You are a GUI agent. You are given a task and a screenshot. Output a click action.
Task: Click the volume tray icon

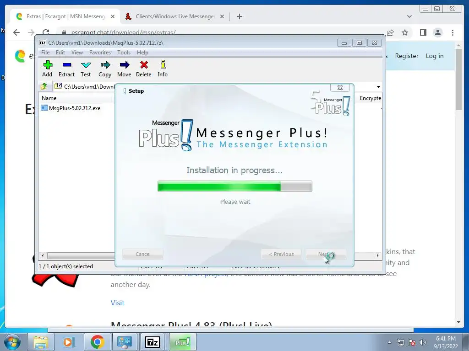[x=423, y=342]
